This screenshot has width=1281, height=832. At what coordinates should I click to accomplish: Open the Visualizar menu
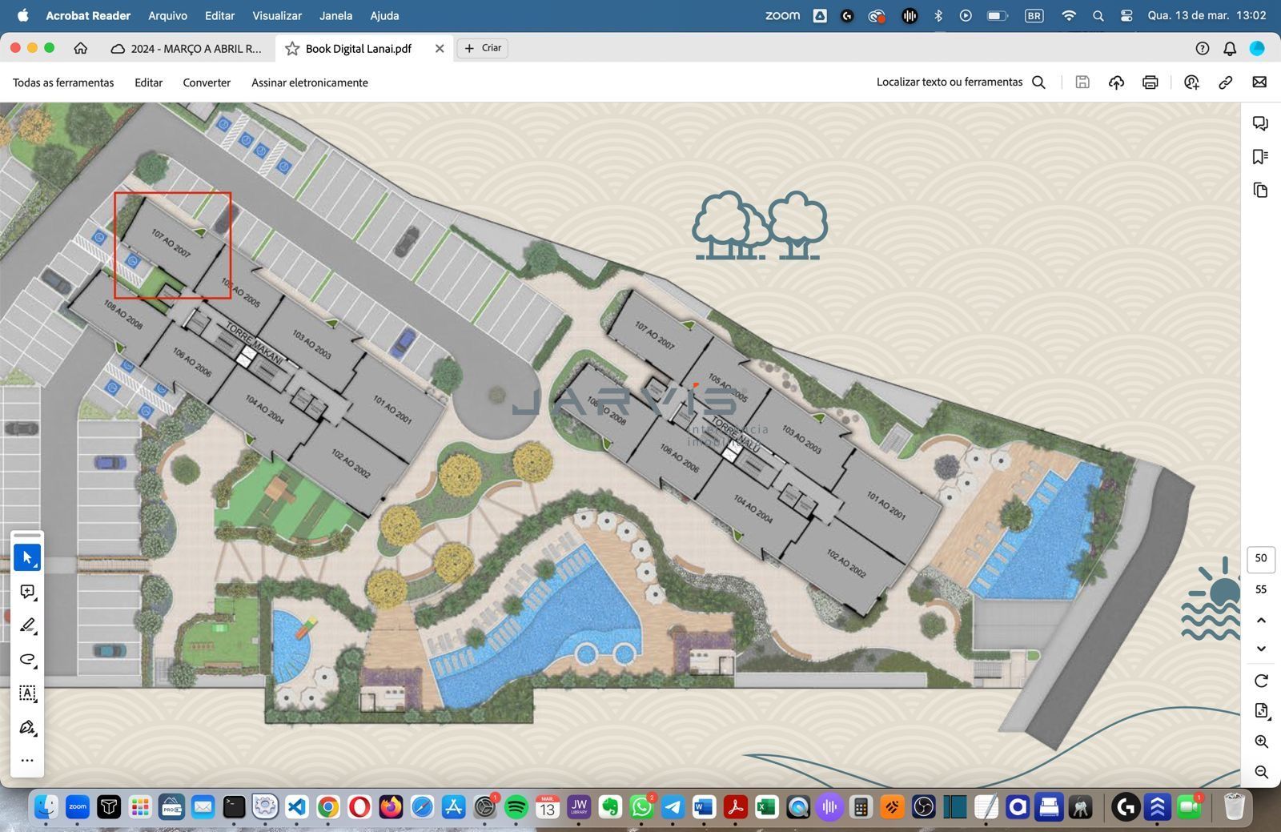[277, 15]
